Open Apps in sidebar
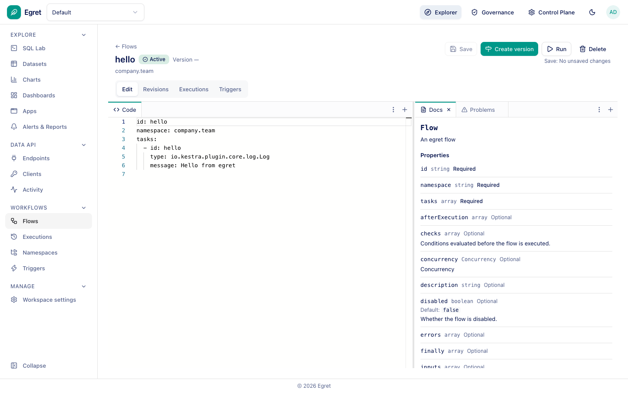Image resolution: width=628 pixels, height=393 pixels. [48, 111]
